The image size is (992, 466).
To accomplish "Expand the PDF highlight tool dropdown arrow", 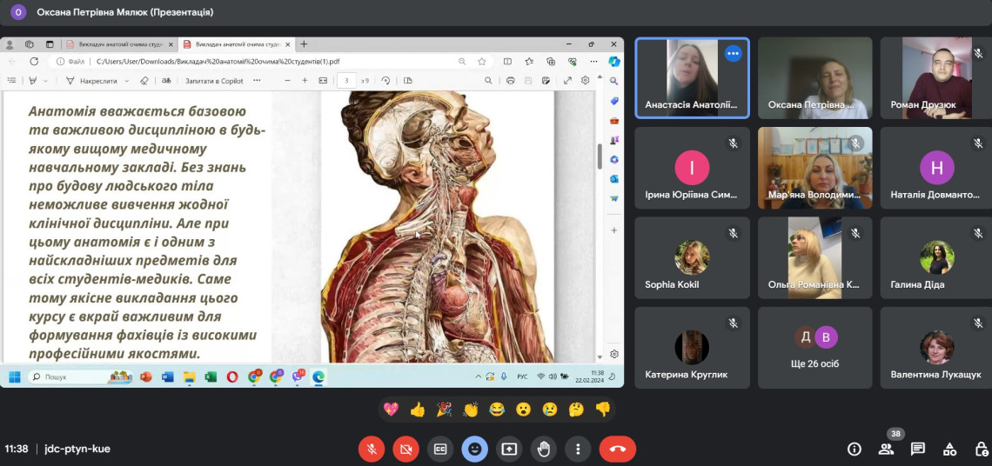I will pyautogui.click(x=44, y=81).
